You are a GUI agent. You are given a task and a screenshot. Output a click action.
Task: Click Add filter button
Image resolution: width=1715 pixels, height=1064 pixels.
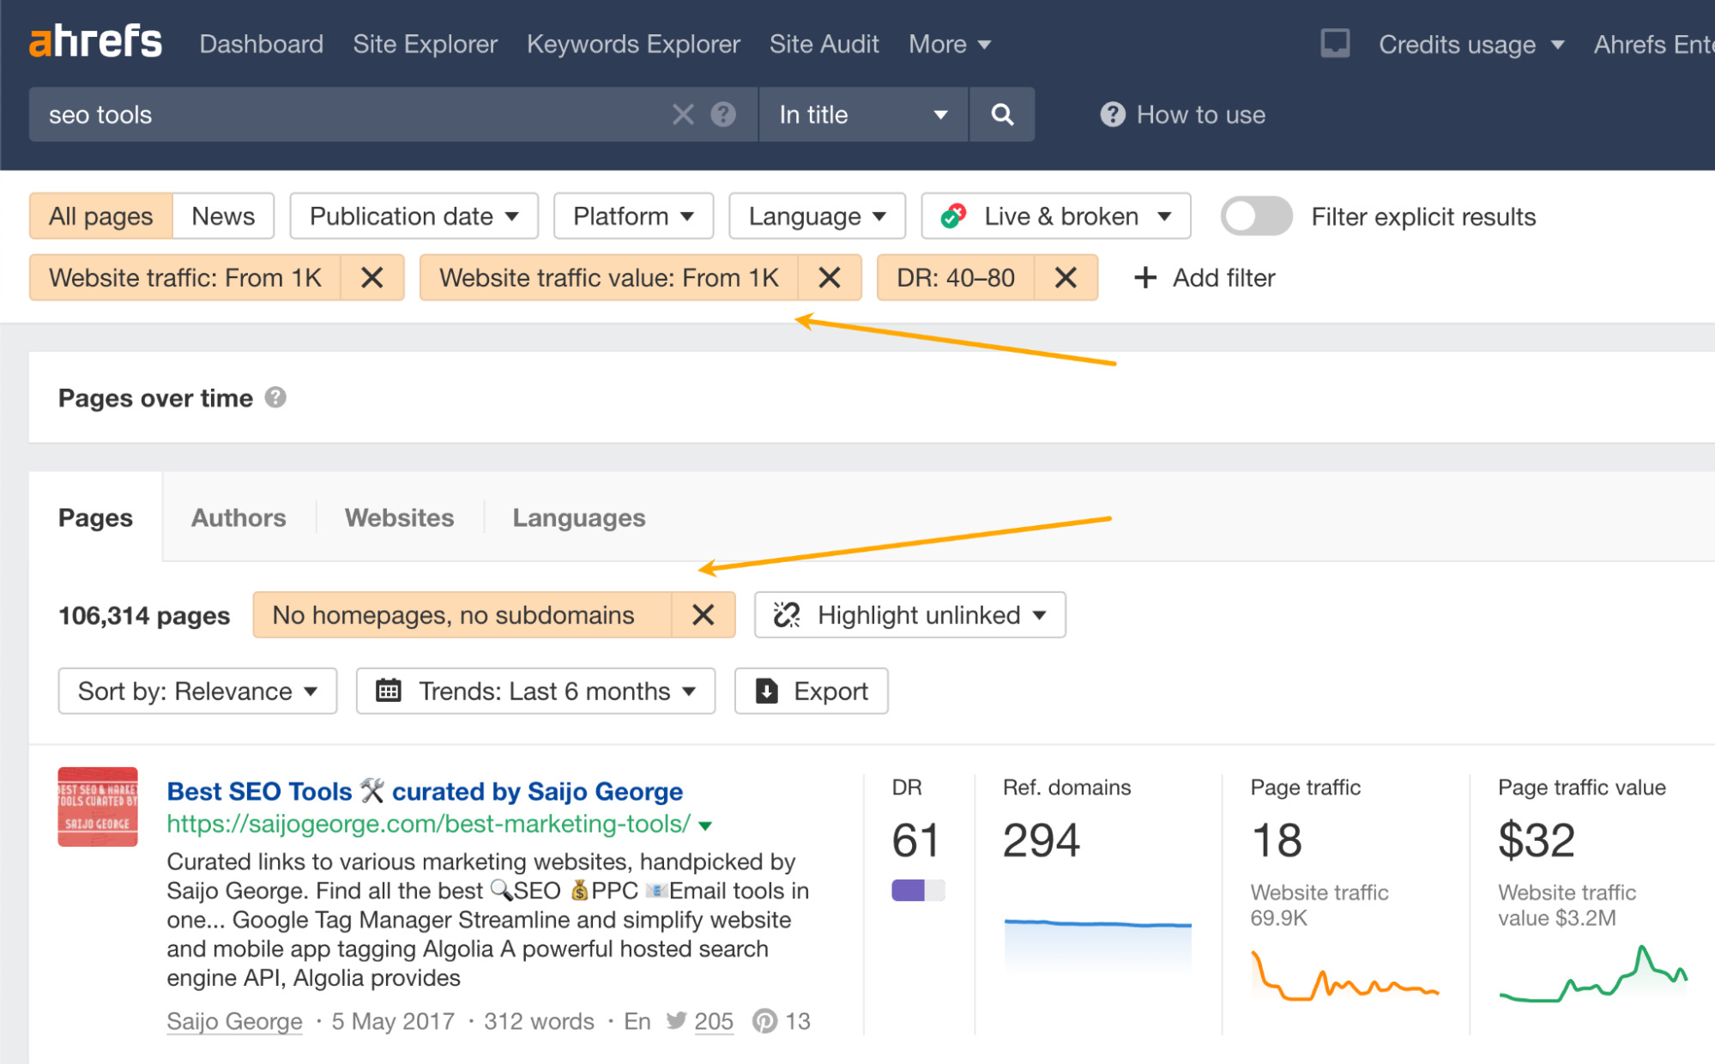tap(1205, 277)
